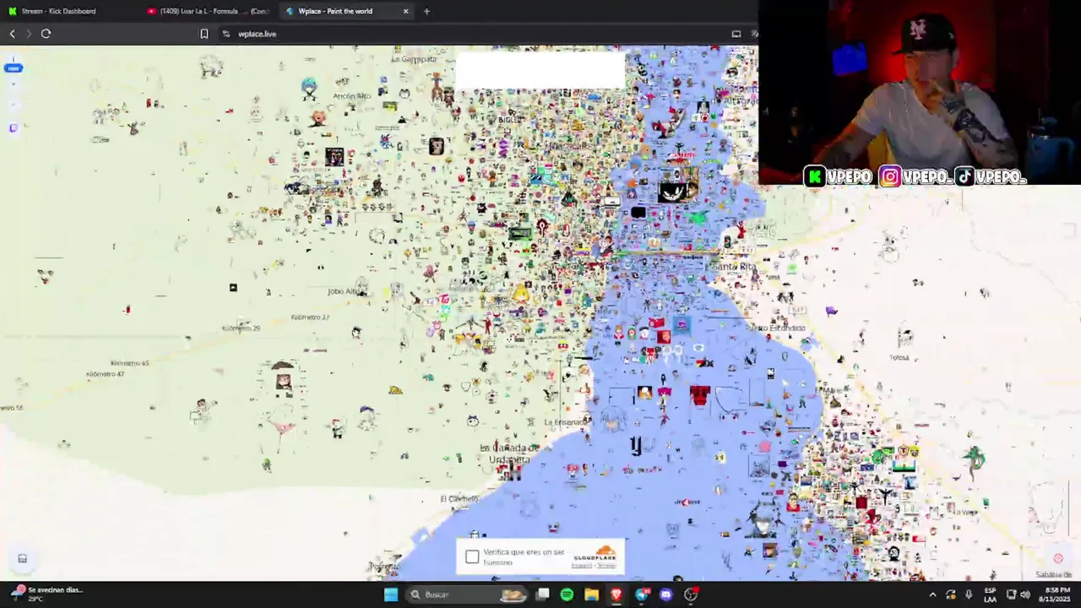This screenshot has height=608, width=1081.
Task: Go forward in browser history
Action: (x=29, y=34)
